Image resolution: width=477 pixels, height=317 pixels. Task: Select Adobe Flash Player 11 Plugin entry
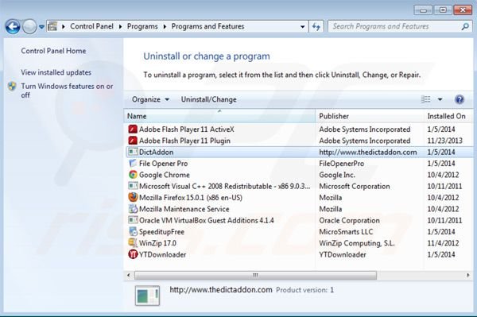184,141
